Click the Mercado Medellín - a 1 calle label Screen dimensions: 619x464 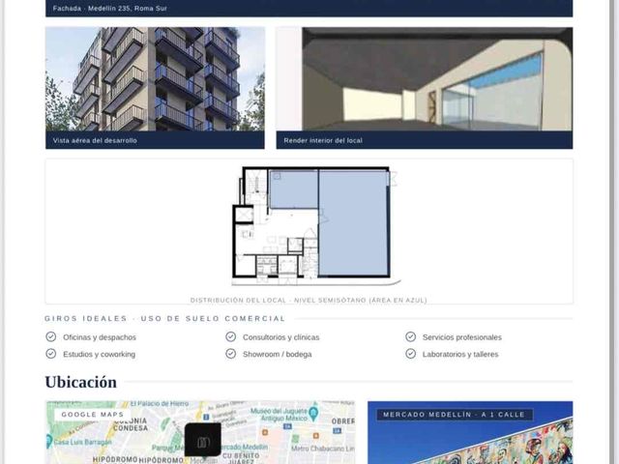point(454,415)
